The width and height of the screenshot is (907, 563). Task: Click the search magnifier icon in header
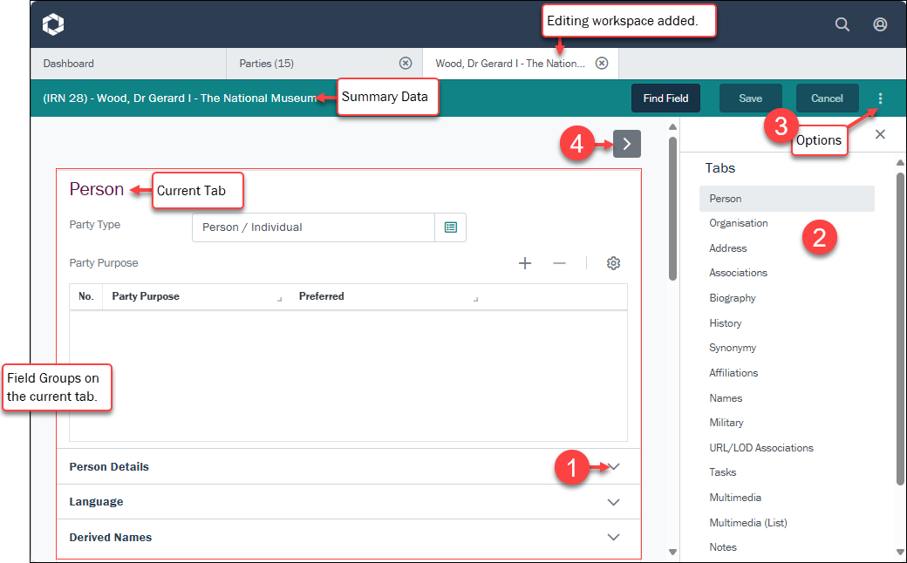coord(842,24)
